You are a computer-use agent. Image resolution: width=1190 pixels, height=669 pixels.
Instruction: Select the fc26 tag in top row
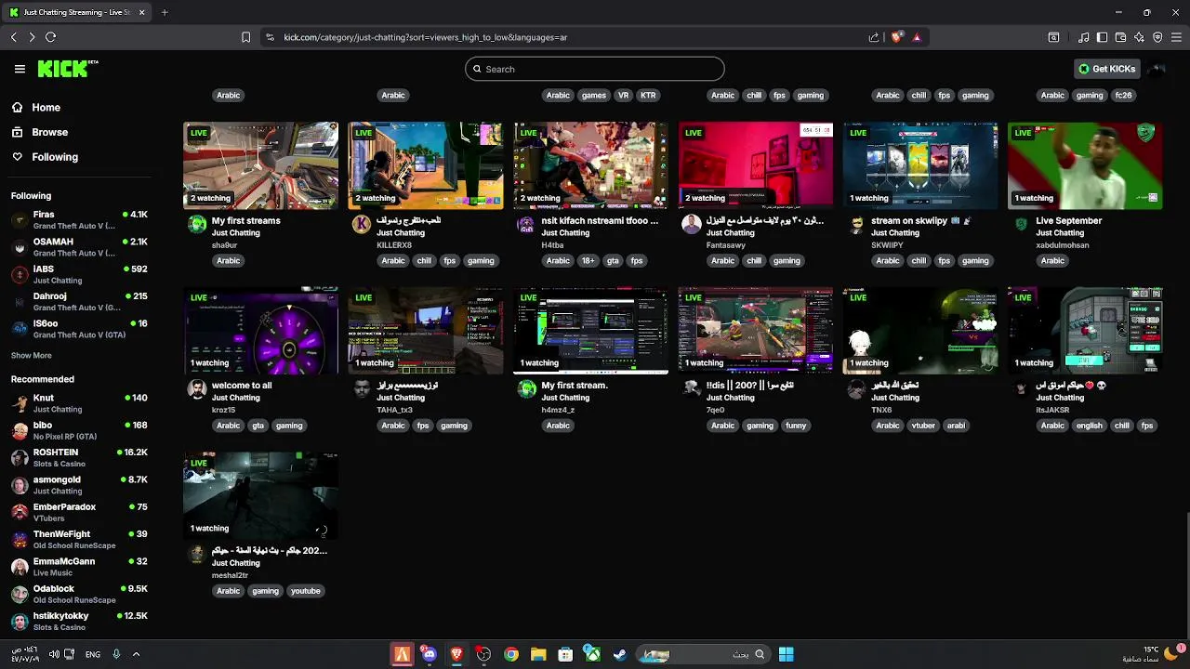(1123, 96)
